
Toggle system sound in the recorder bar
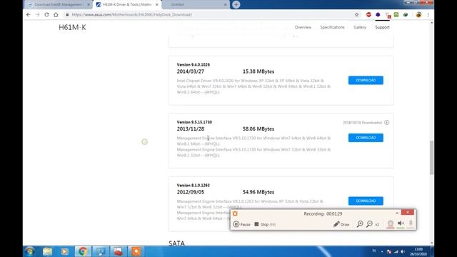pos(401,223)
